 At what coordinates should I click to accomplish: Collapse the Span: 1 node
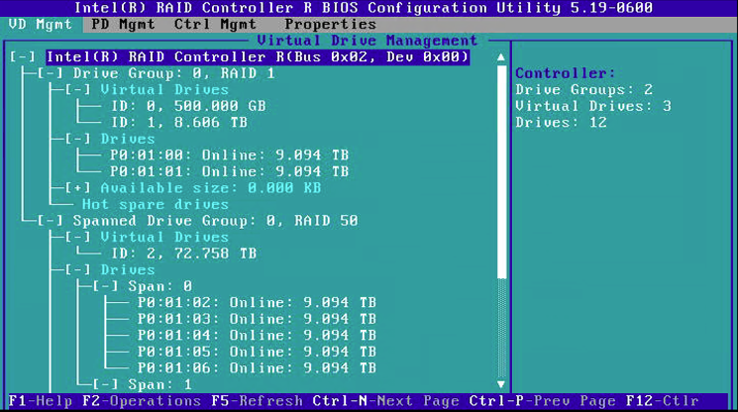tap(105, 384)
